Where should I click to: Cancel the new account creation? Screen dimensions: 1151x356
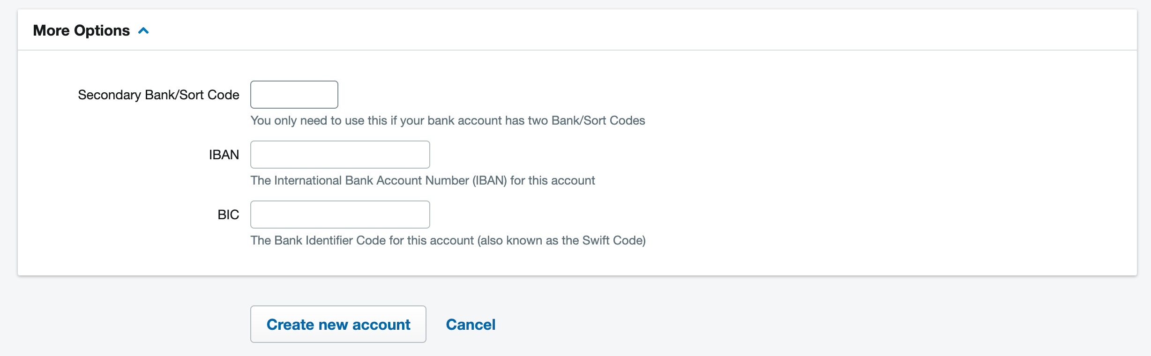(x=471, y=324)
